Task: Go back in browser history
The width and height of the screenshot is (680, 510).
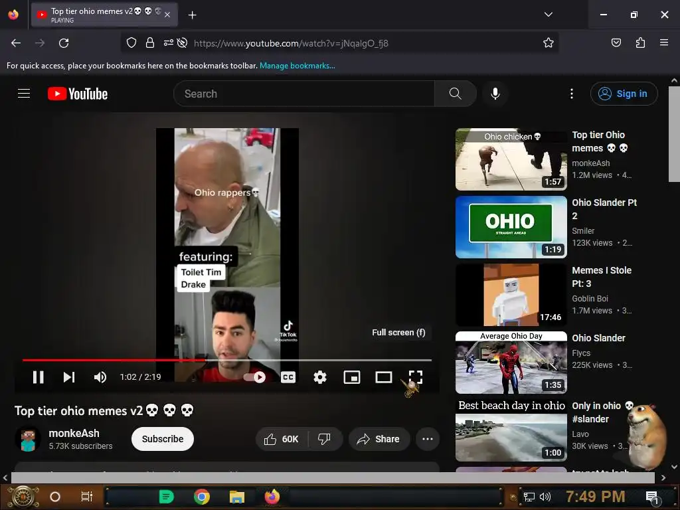Action: coord(16,43)
